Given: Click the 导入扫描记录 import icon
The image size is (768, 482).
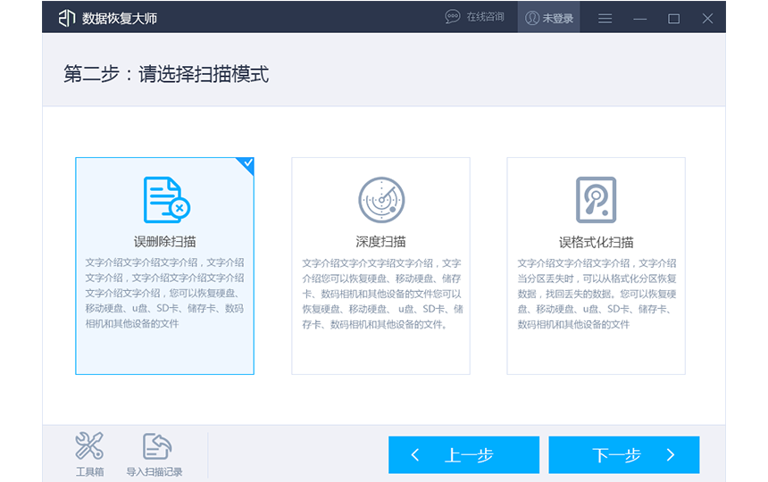Looking at the screenshot, I should 155,446.
